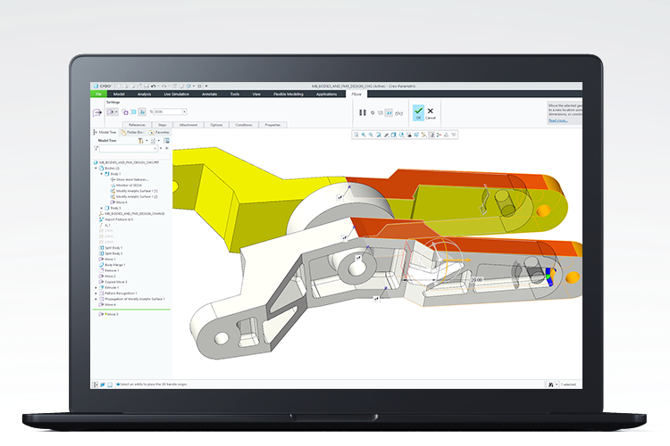Viewport: 670px width, 446px height.
Task: Toggle the highlighted preview mode button
Action: coord(389,112)
